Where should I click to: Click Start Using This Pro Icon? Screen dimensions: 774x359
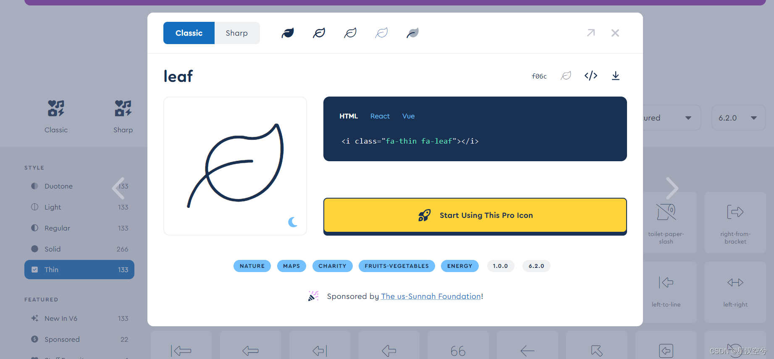point(475,215)
